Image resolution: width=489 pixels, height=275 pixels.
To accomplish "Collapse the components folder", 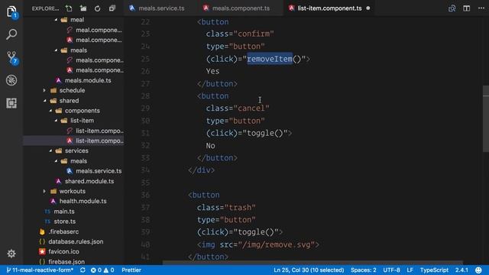I will pos(50,111).
